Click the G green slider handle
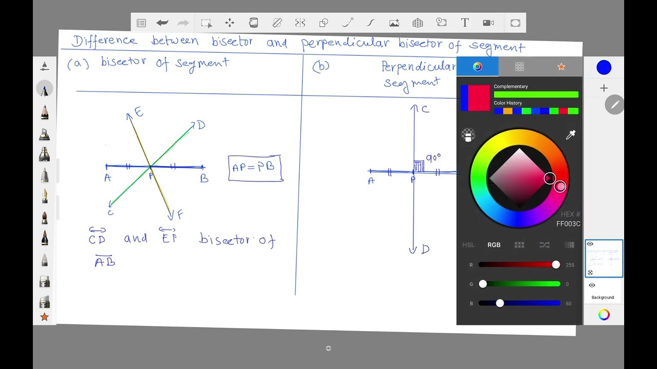The width and height of the screenshot is (657, 369). point(483,284)
